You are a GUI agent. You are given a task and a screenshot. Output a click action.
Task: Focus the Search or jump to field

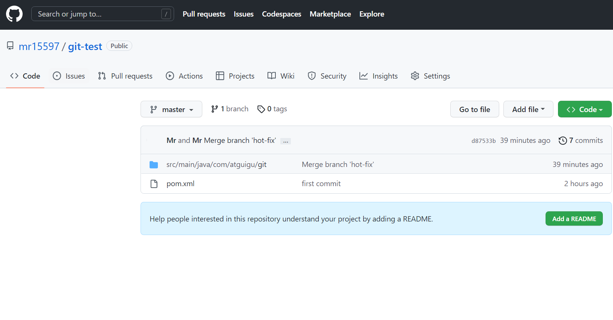(102, 14)
